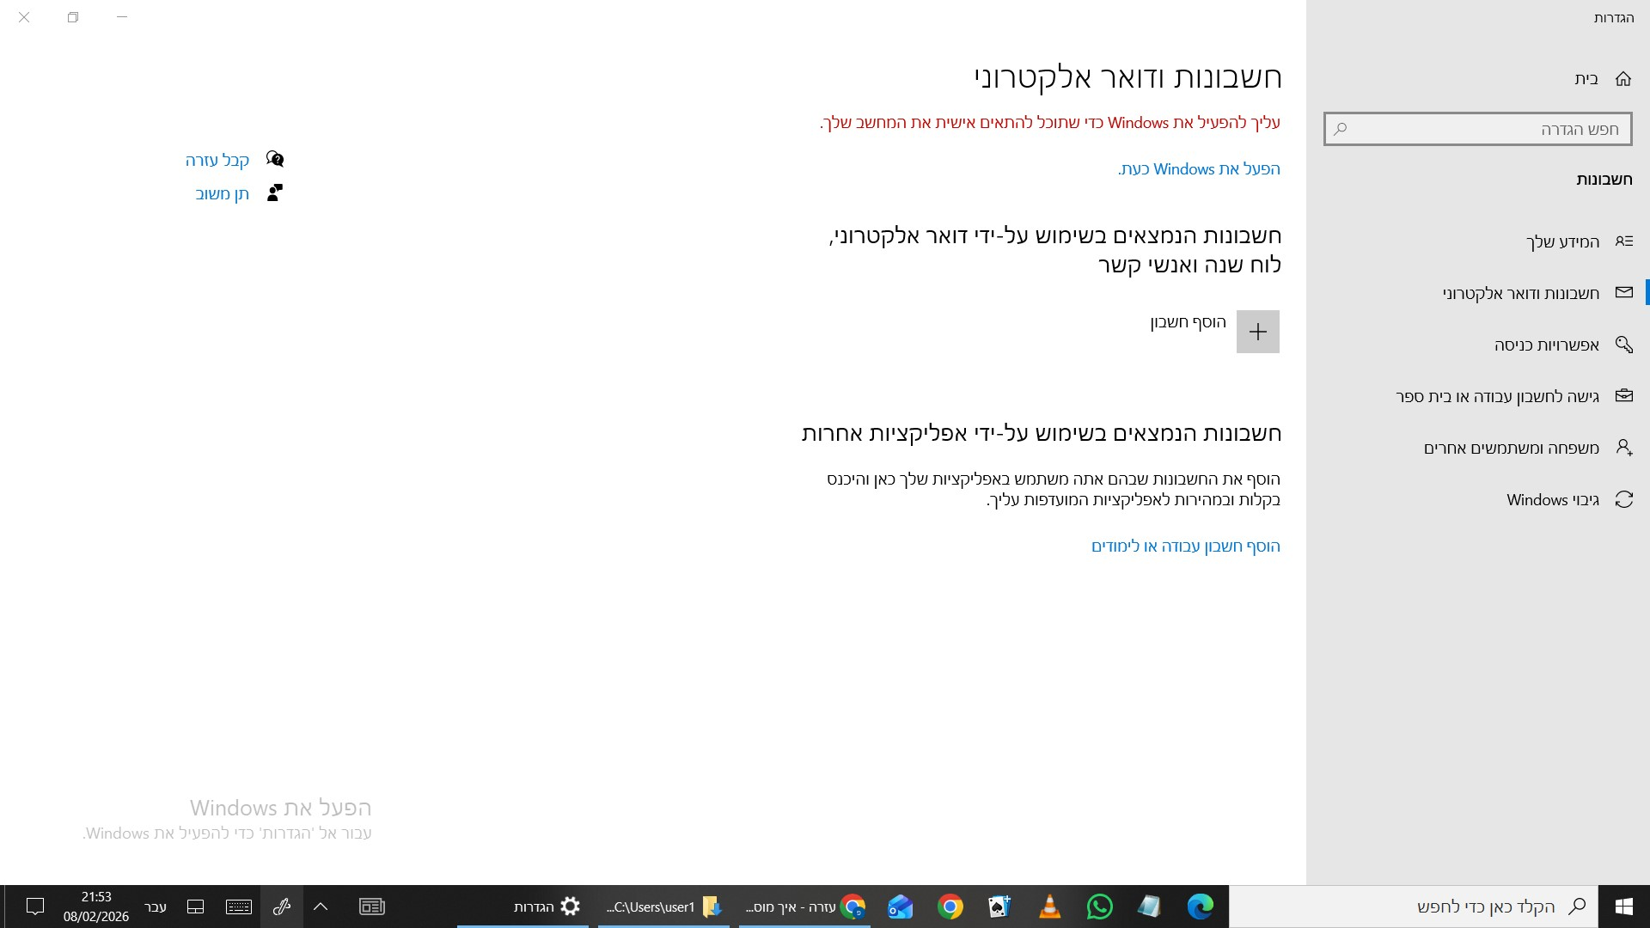Open Google Chrome from the taskbar
Image resolution: width=1650 pixels, height=928 pixels.
[950, 907]
